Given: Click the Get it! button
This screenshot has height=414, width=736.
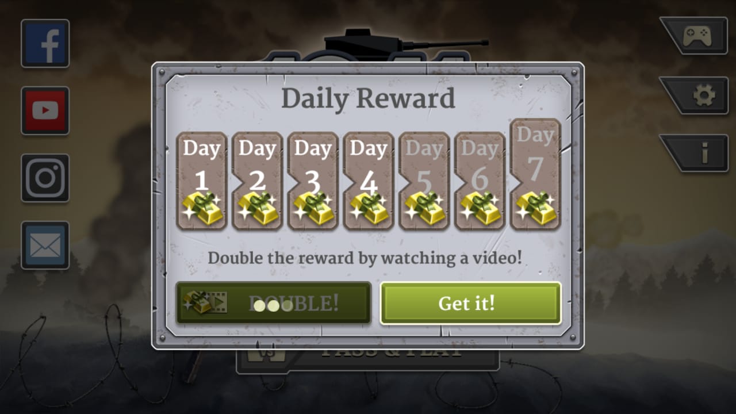Looking at the screenshot, I should (x=470, y=303).
